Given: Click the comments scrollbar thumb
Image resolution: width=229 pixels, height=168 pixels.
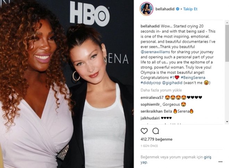Looking at the screenshot, I should tap(227, 43).
